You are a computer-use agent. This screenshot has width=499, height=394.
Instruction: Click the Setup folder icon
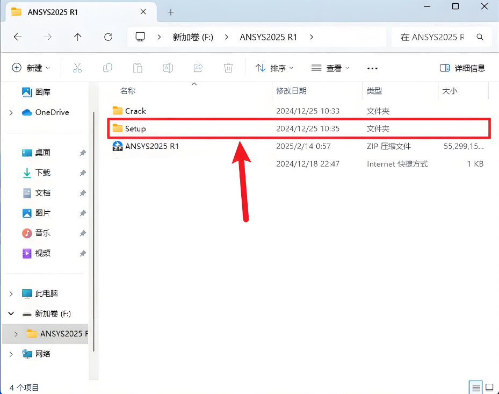point(118,128)
